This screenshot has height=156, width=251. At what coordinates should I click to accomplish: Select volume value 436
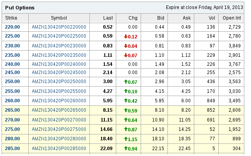(x=211, y=82)
